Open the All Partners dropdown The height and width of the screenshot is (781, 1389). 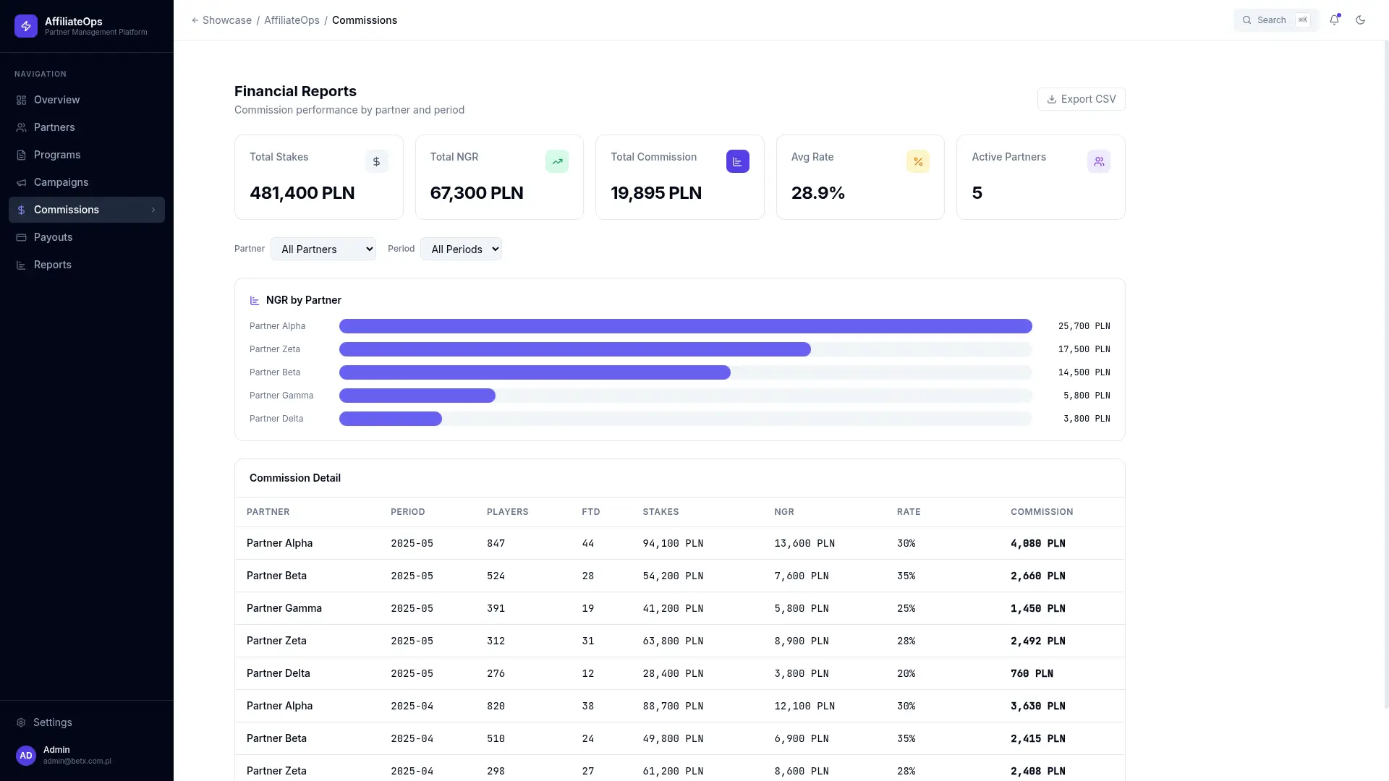(x=323, y=249)
